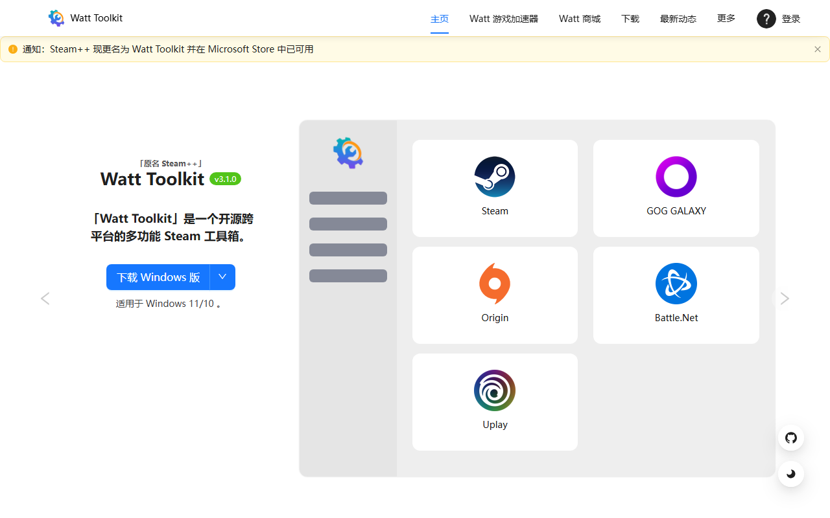Click the Origin card label
830x518 pixels.
pos(495,318)
